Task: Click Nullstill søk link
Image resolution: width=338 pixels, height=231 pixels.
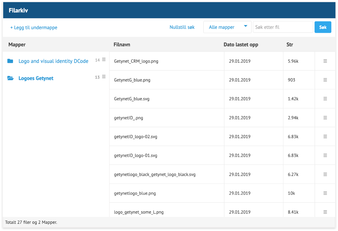Action: tap(182, 27)
